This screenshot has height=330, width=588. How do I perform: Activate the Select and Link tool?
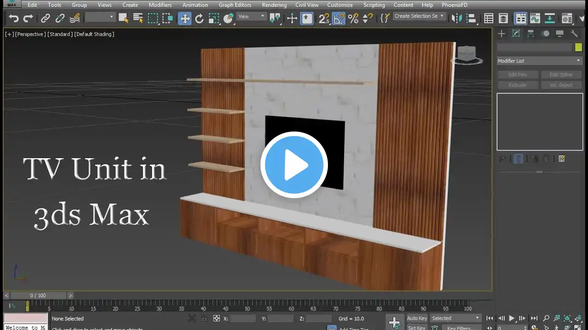point(45,18)
